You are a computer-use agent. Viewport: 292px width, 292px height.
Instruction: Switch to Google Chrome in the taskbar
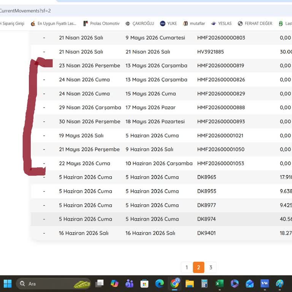pyautogui.click(x=175, y=284)
